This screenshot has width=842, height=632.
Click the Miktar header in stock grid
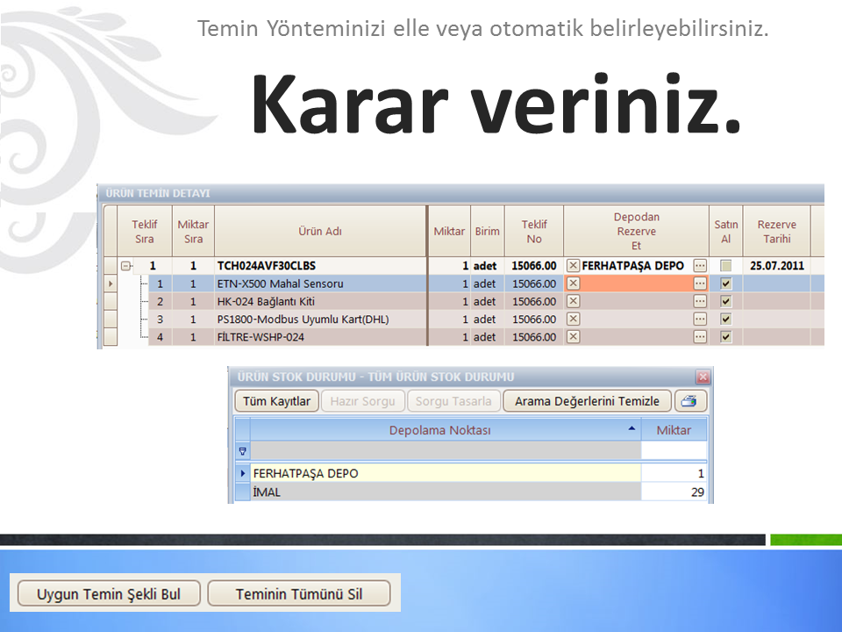674,430
